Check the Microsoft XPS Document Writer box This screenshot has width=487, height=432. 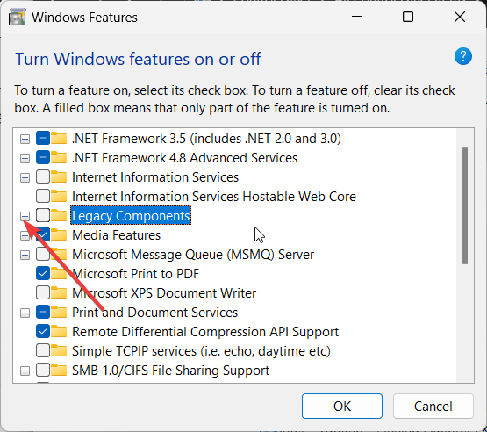[x=43, y=292]
